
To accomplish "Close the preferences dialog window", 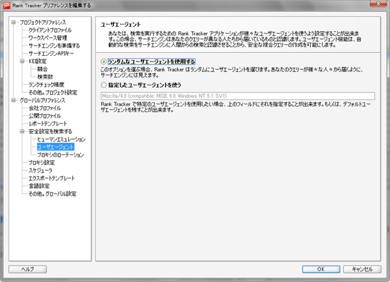I will (378, 3).
